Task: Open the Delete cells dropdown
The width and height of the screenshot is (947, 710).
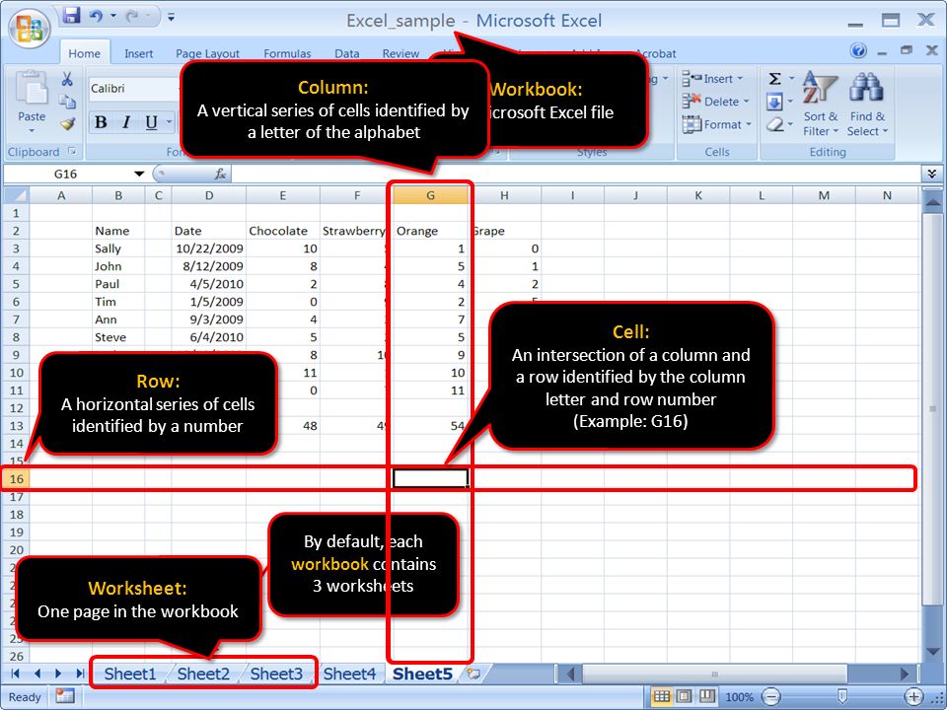Action: pos(716,102)
